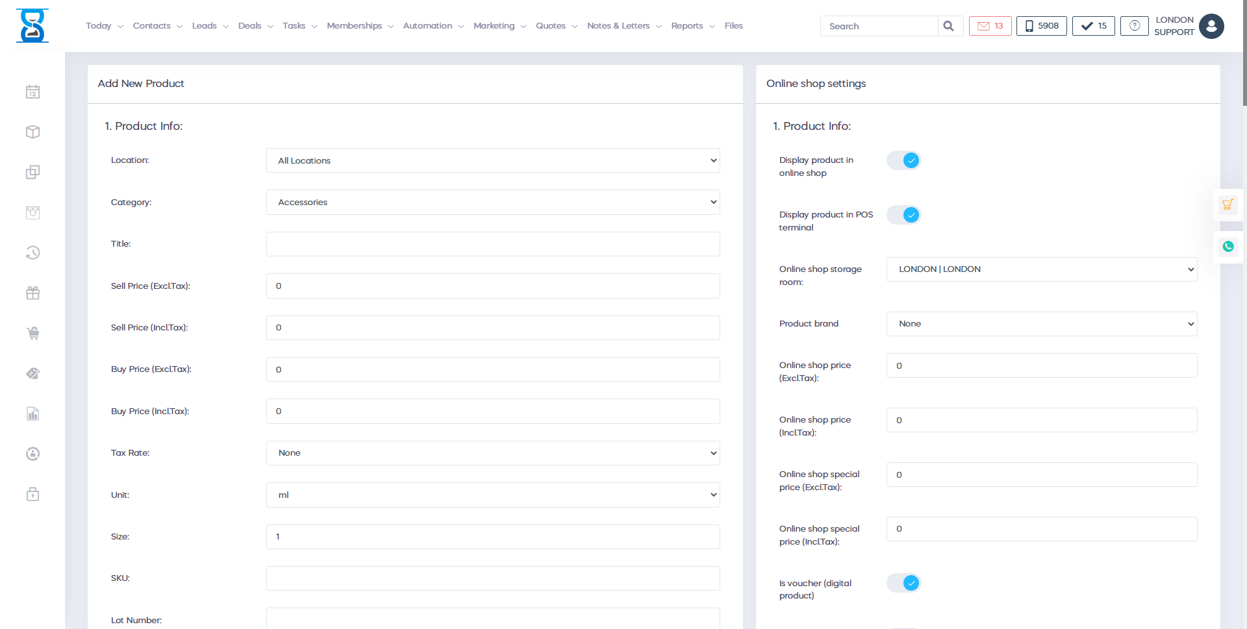Open the calendar icon in the left sidebar

point(32,92)
